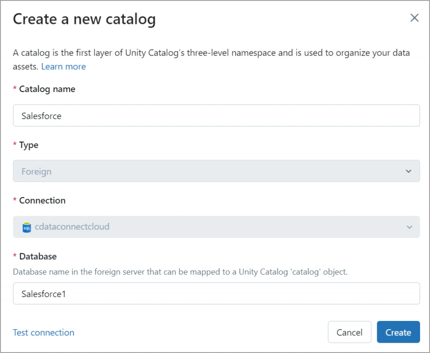Viewport: 430px width, 353px height.
Task: Click the Type field label
Action: 28,145
